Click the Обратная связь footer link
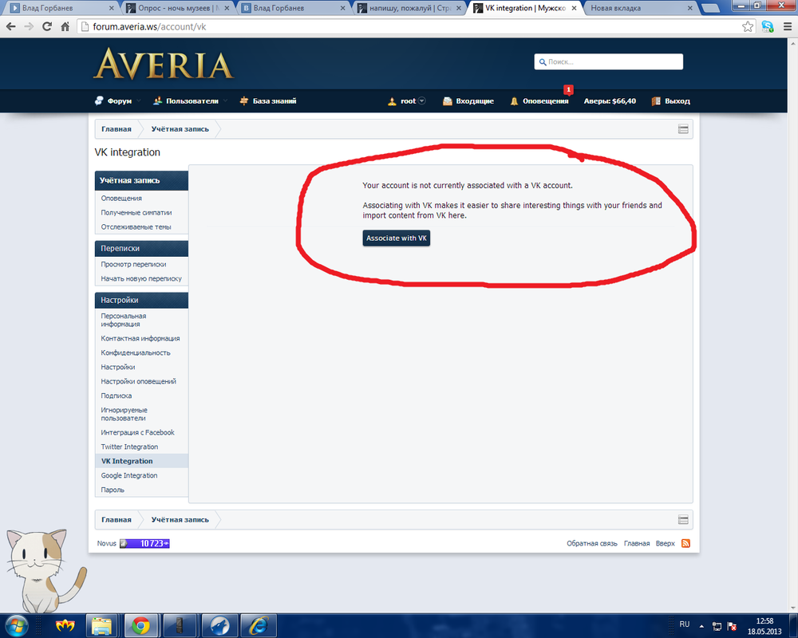 pos(592,544)
